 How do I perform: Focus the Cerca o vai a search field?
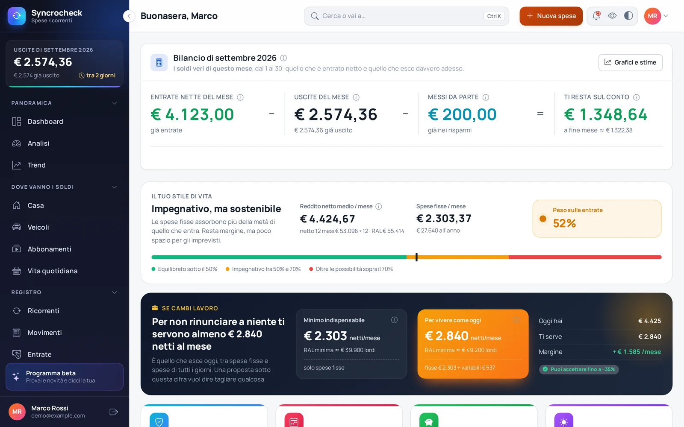[x=406, y=16]
